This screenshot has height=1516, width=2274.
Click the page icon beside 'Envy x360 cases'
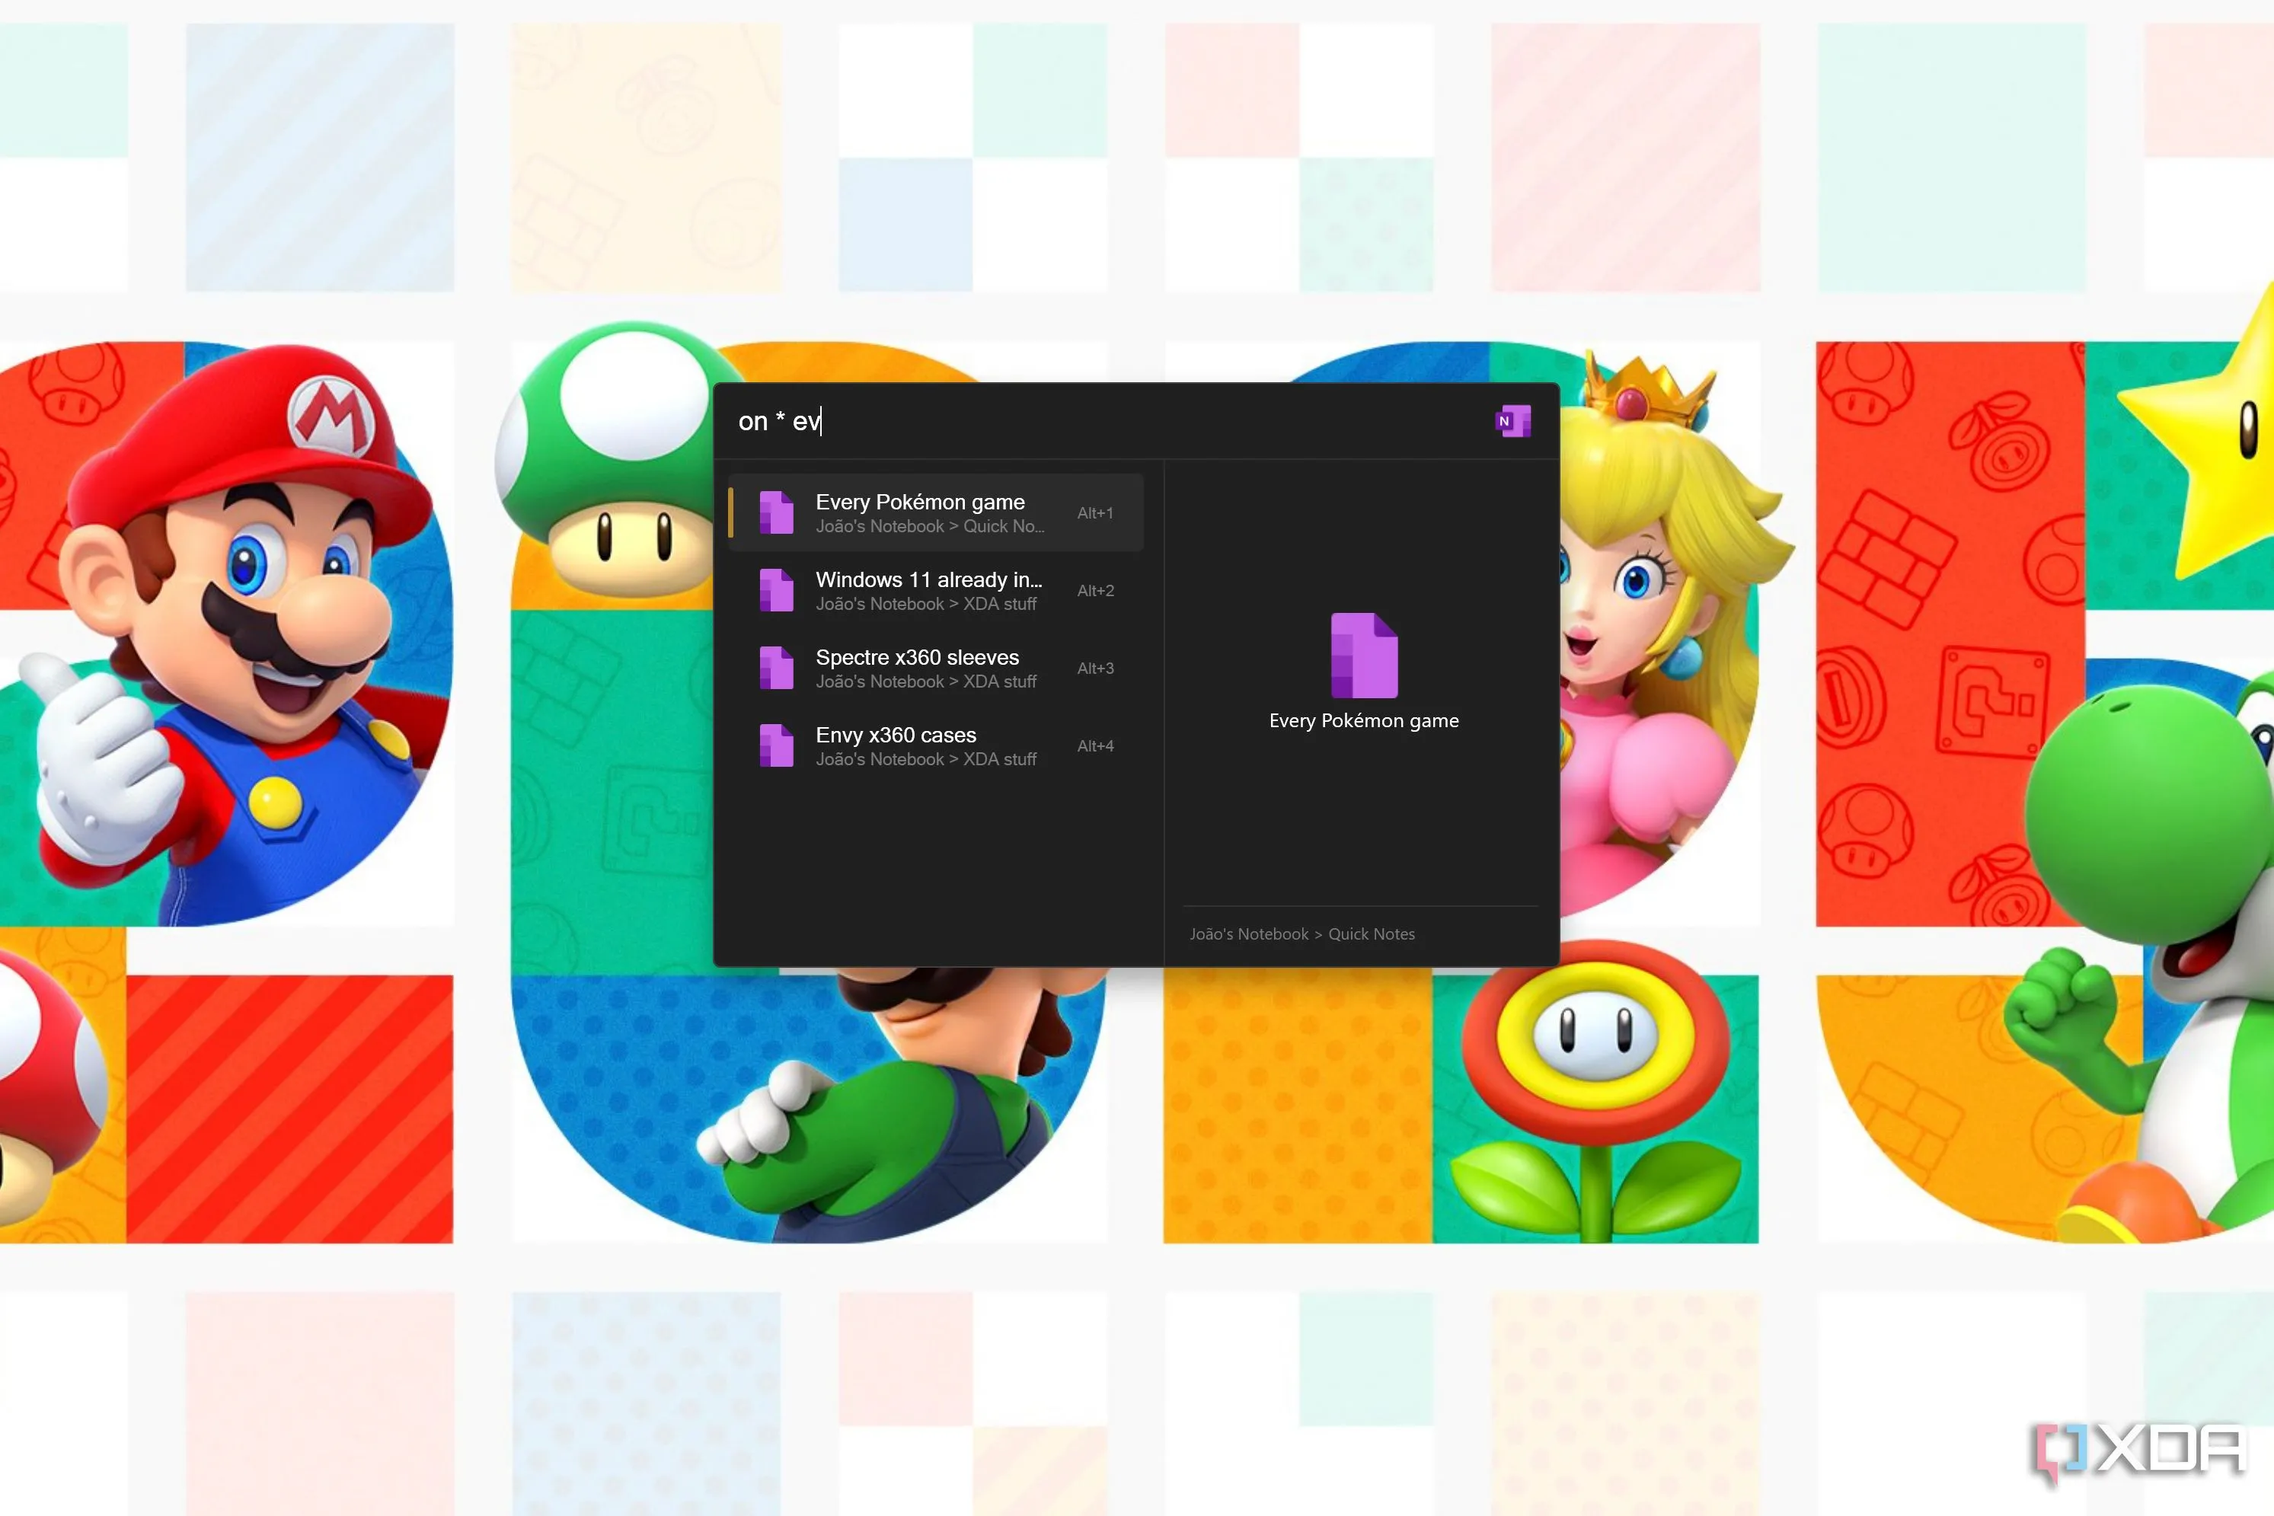pyautogui.click(x=776, y=745)
